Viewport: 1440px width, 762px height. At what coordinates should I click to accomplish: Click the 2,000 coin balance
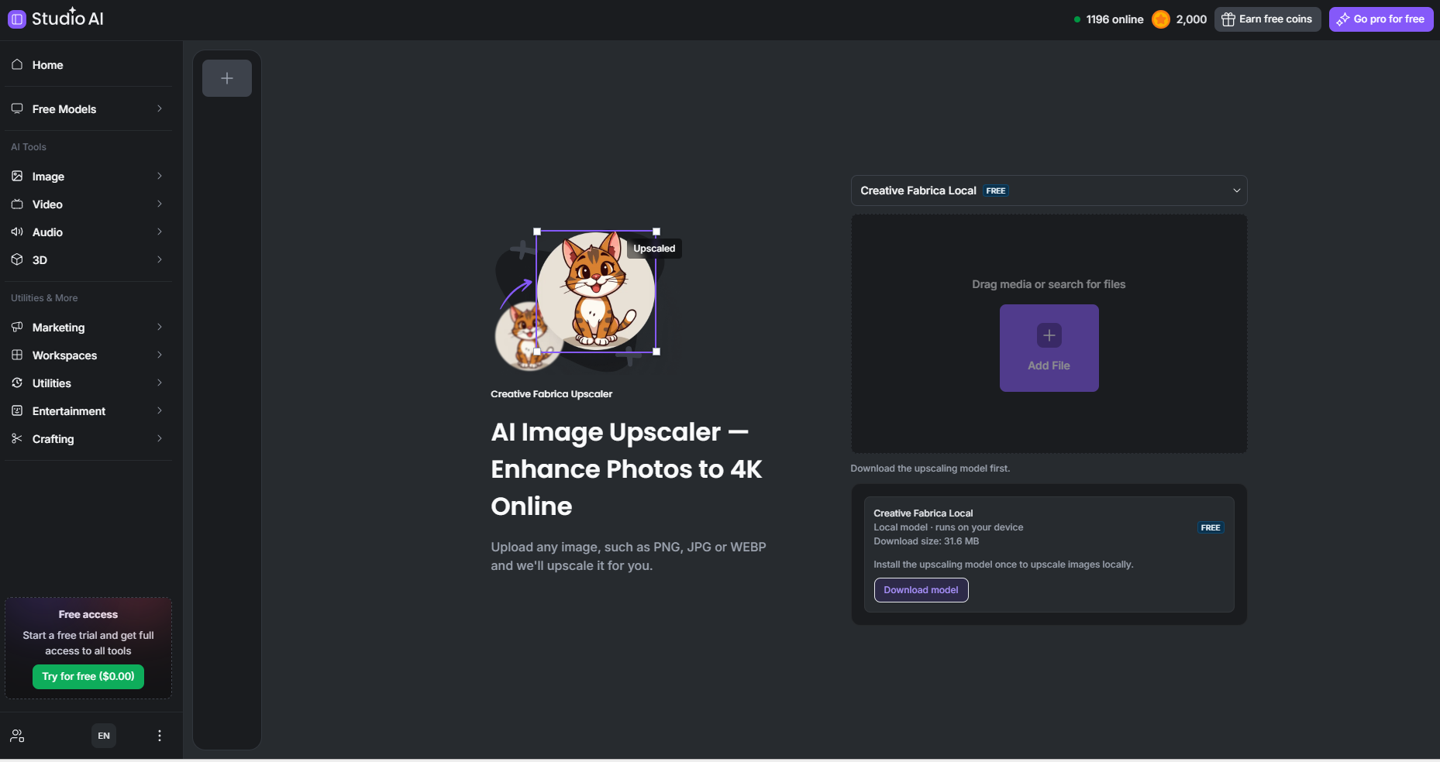point(1191,19)
